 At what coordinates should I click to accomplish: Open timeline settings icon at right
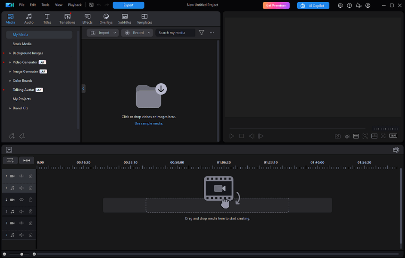(x=396, y=150)
